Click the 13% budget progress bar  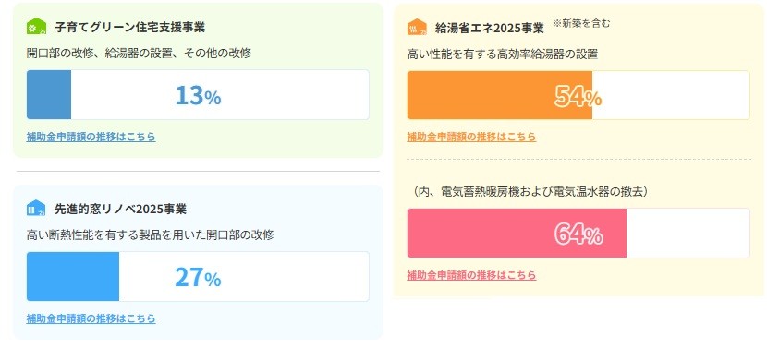[198, 95]
